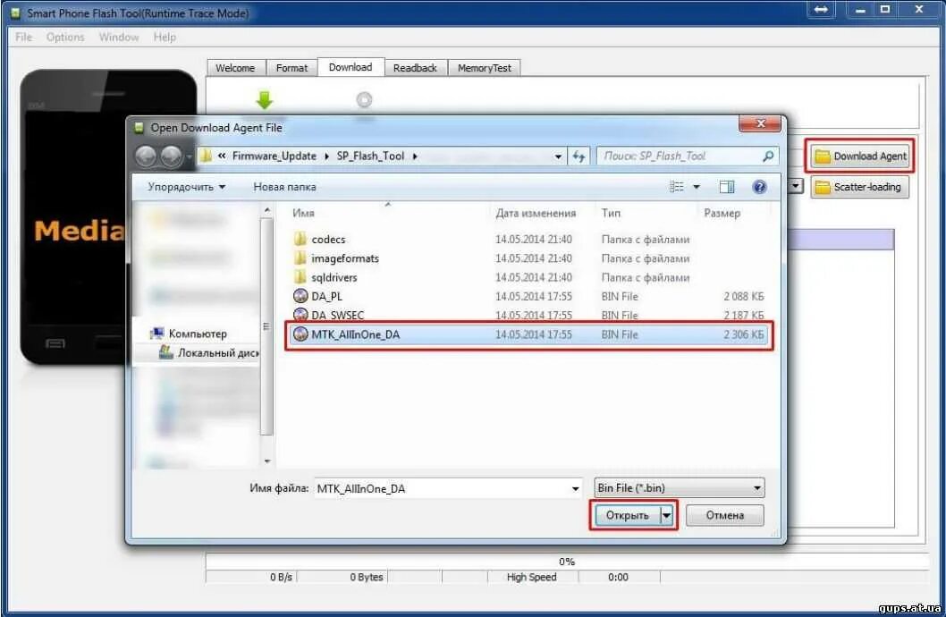The image size is (946, 617).
Task: Select Локальный диск in navigation pane
Action: coord(208,353)
